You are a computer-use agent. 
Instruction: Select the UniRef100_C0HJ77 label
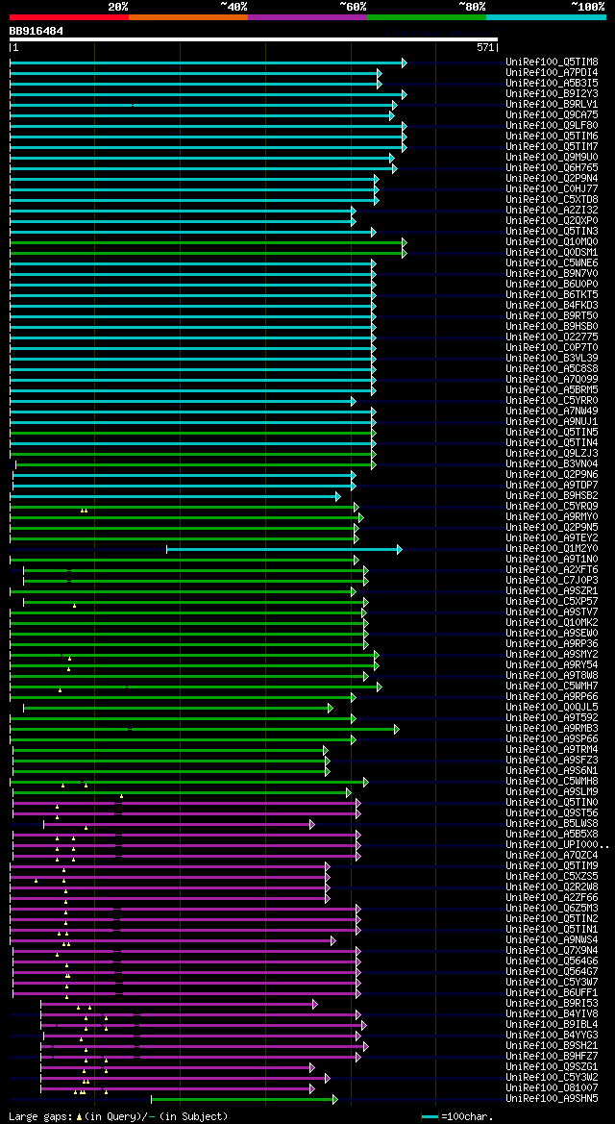pyautogui.click(x=552, y=189)
